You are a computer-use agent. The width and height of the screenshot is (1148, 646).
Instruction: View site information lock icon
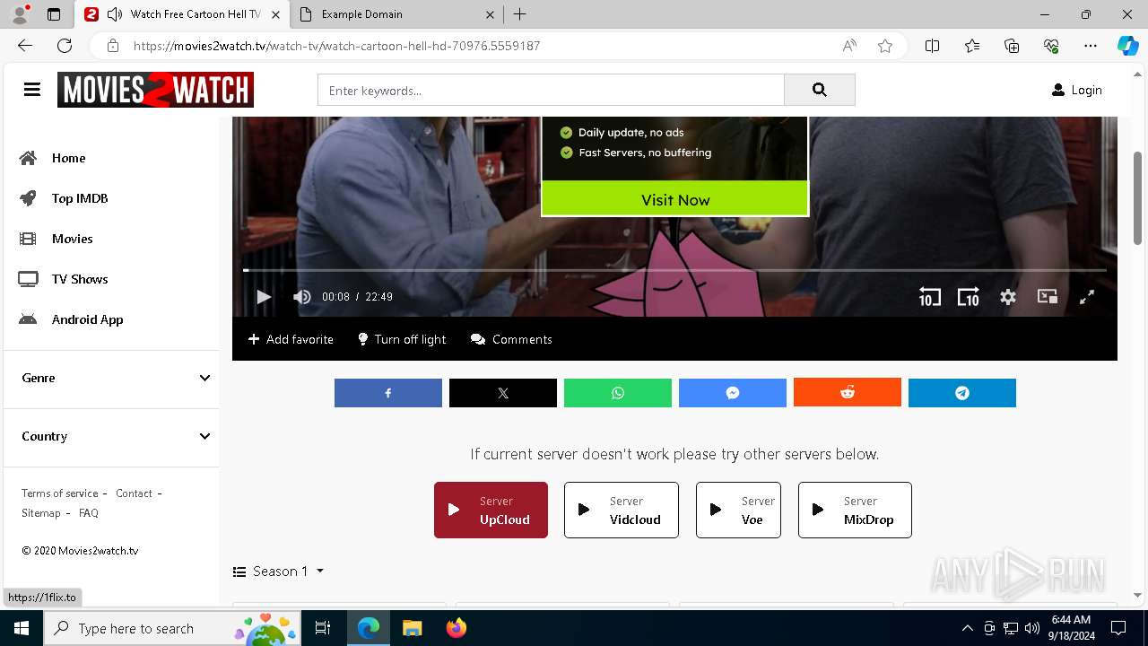pos(113,46)
